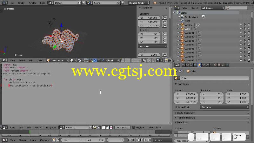The height and width of the screenshot is (143, 254).
Task: Open the Scene properties tab icon
Action: pyautogui.click(x=191, y=65)
